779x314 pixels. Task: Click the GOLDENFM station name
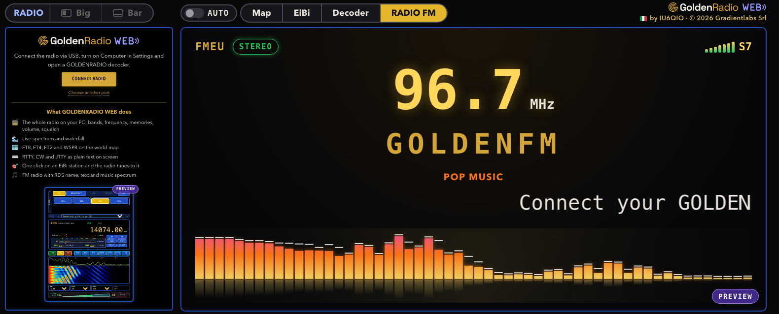click(472, 144)
